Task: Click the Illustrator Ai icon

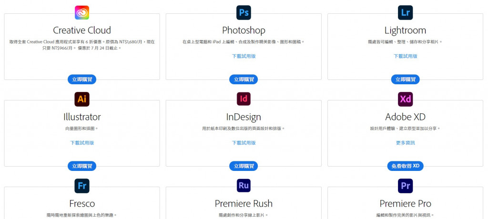Action: 82,99
